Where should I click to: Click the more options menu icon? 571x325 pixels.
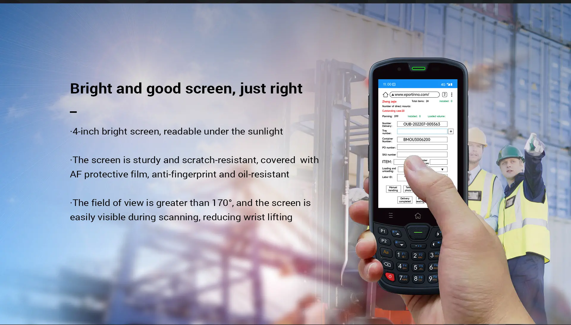(x=453, y=94)
